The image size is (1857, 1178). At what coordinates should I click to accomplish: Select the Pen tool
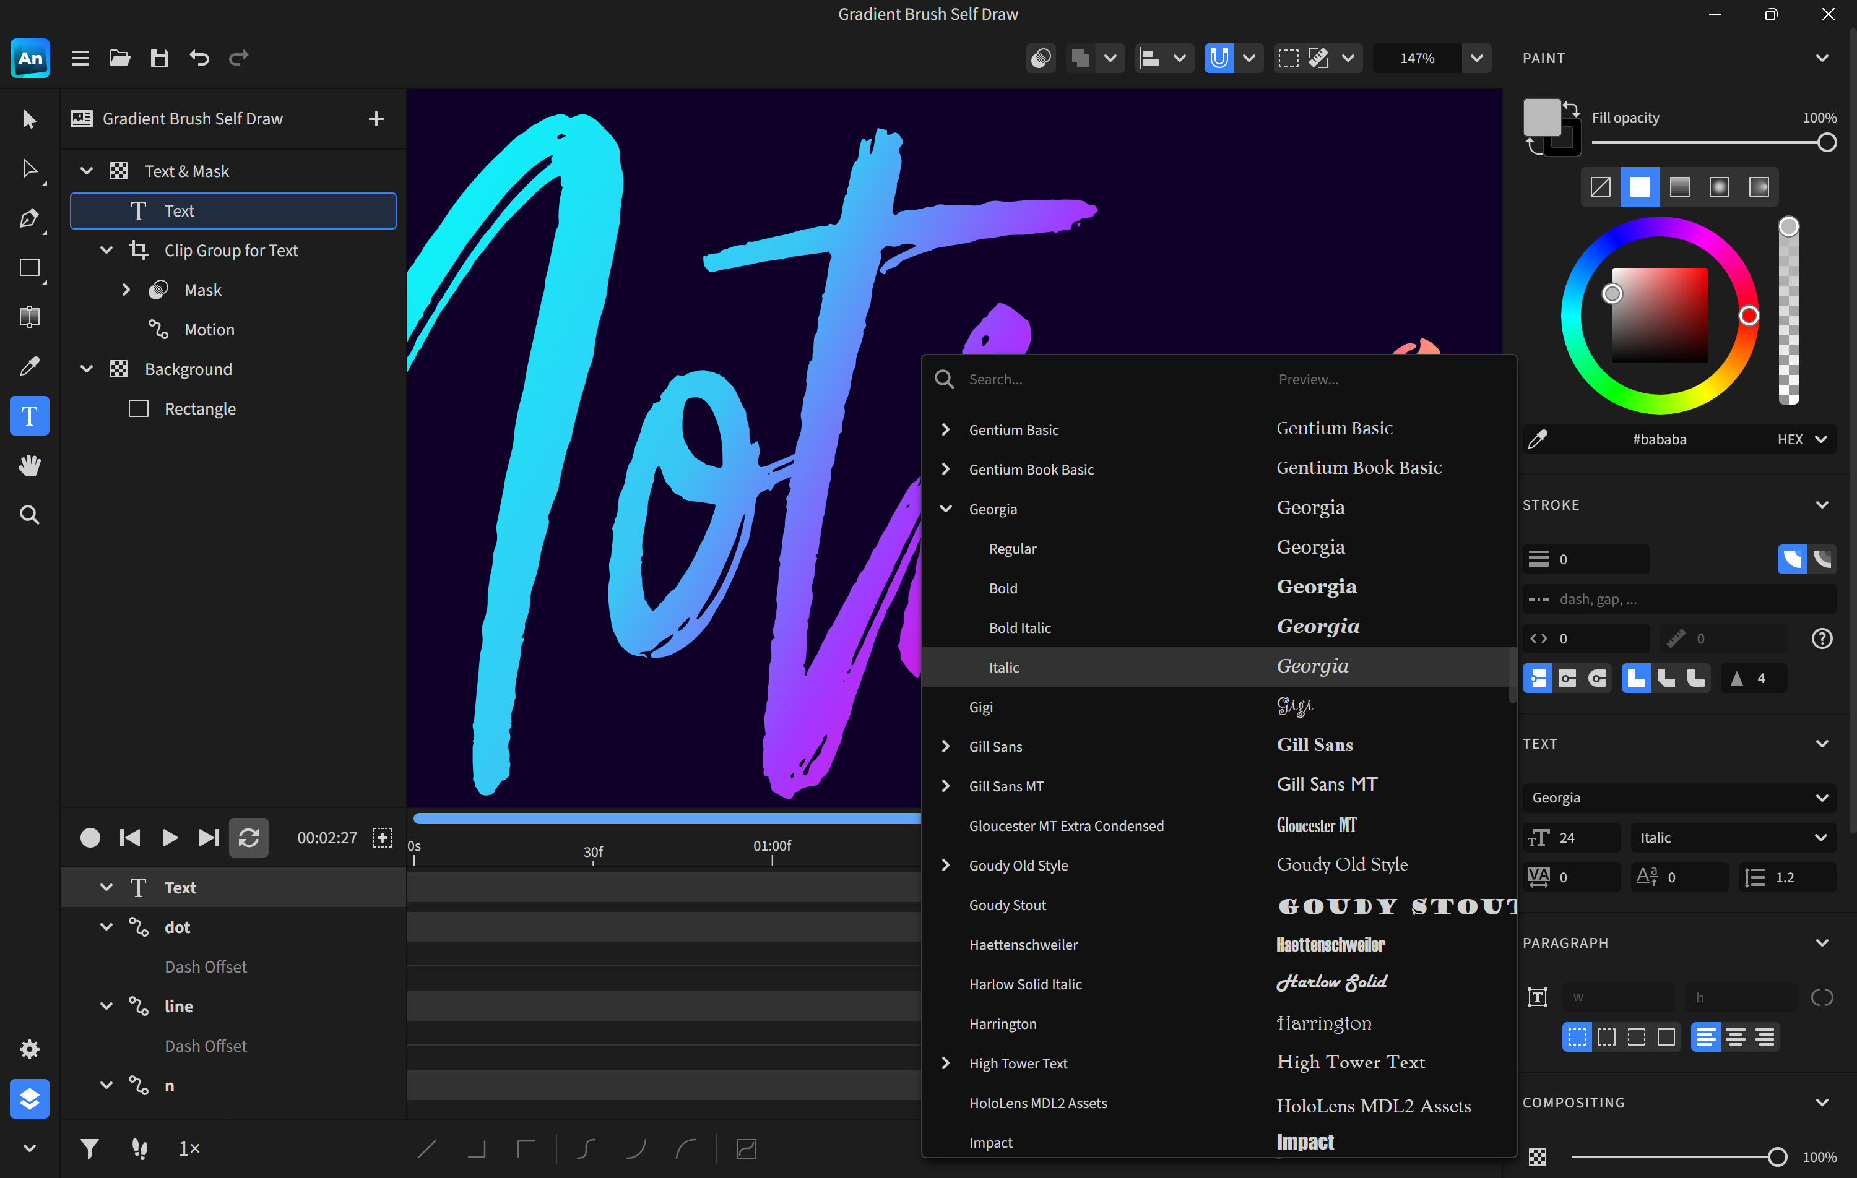[x=29, y=218]
